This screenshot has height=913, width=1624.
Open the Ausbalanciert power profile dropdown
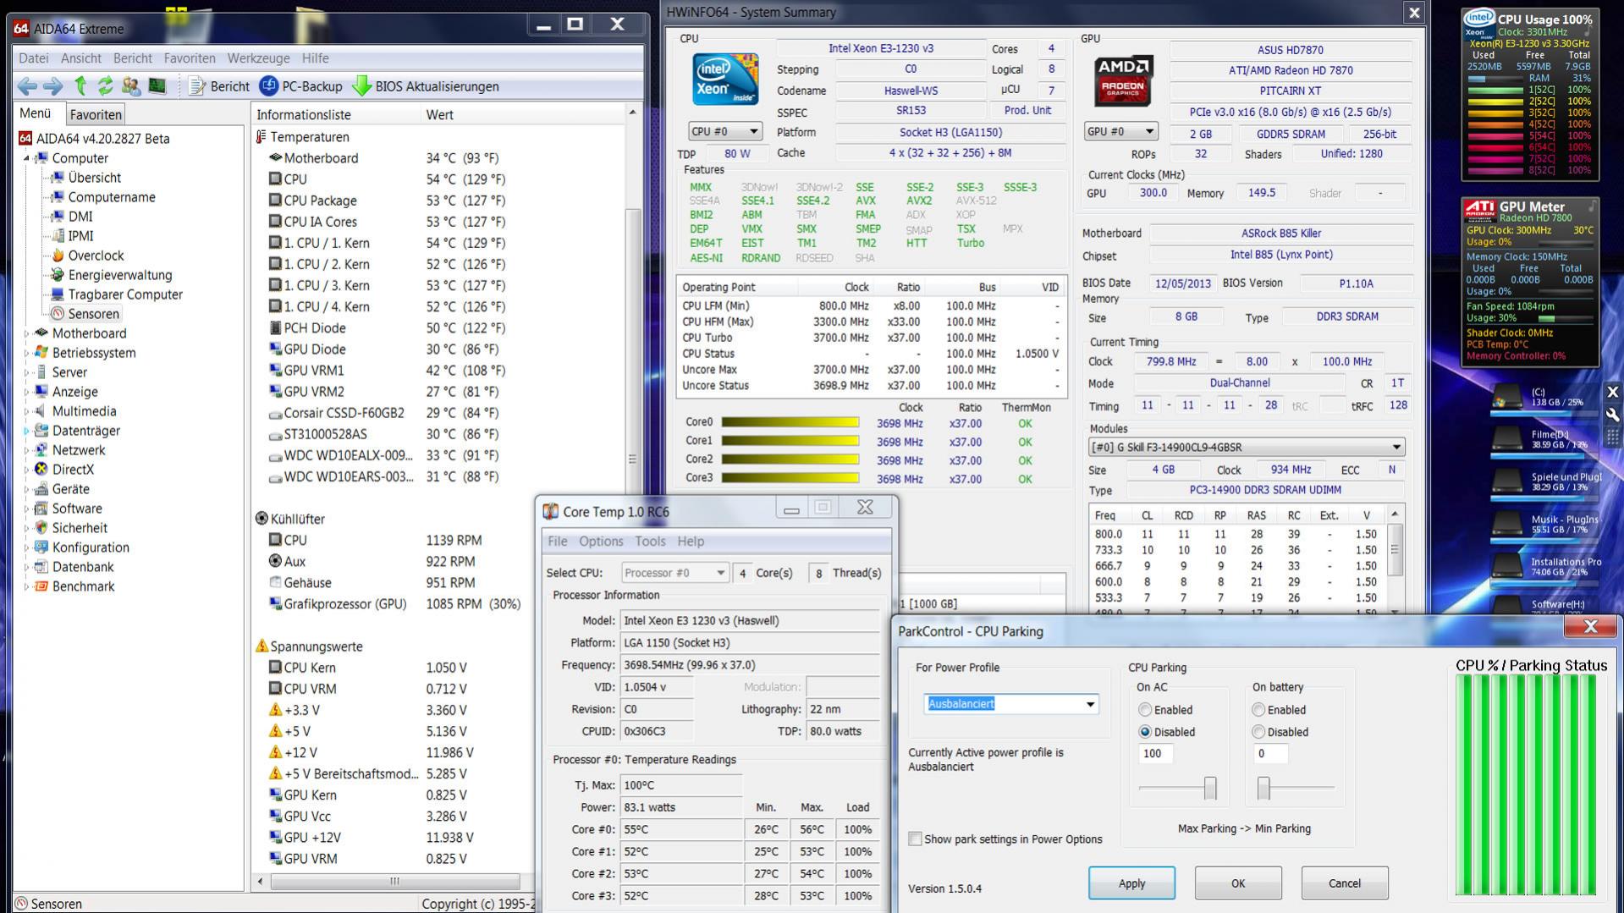pyautogui.click(x=1011, y=704)
